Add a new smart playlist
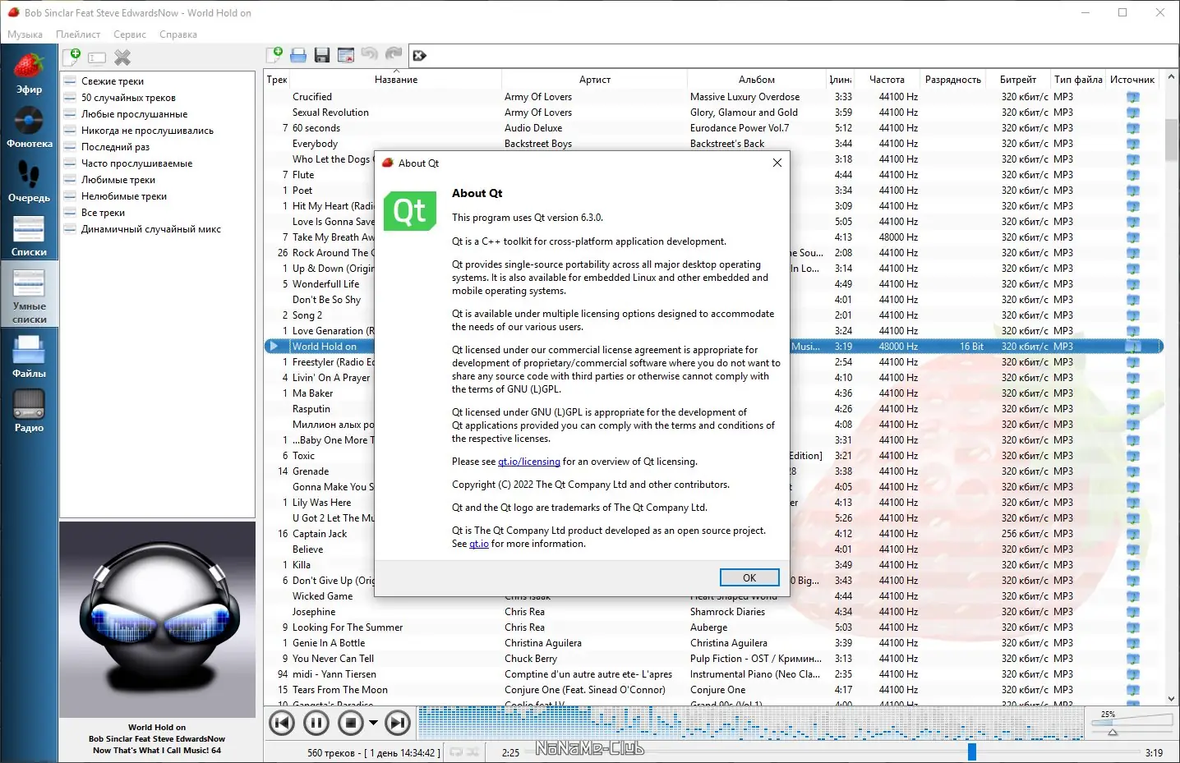Image resolution: width=1180 pixels, height=763 pixels. (x=72, y=57)
